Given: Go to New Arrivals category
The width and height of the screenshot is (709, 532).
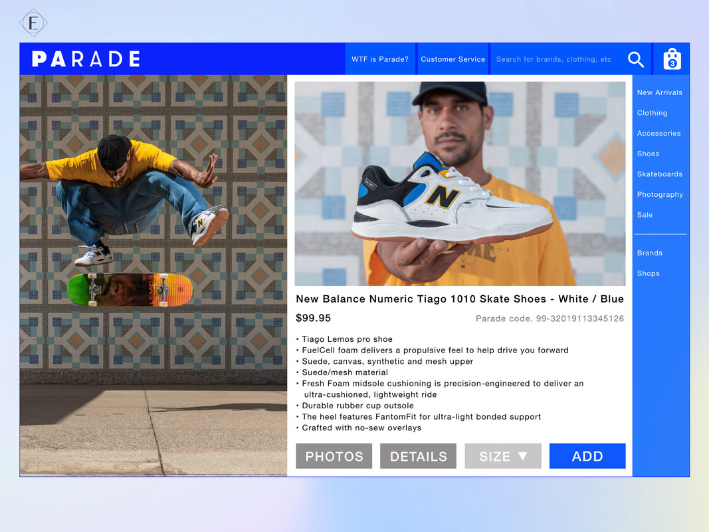Looking at the screenshot, I should 660,92.
